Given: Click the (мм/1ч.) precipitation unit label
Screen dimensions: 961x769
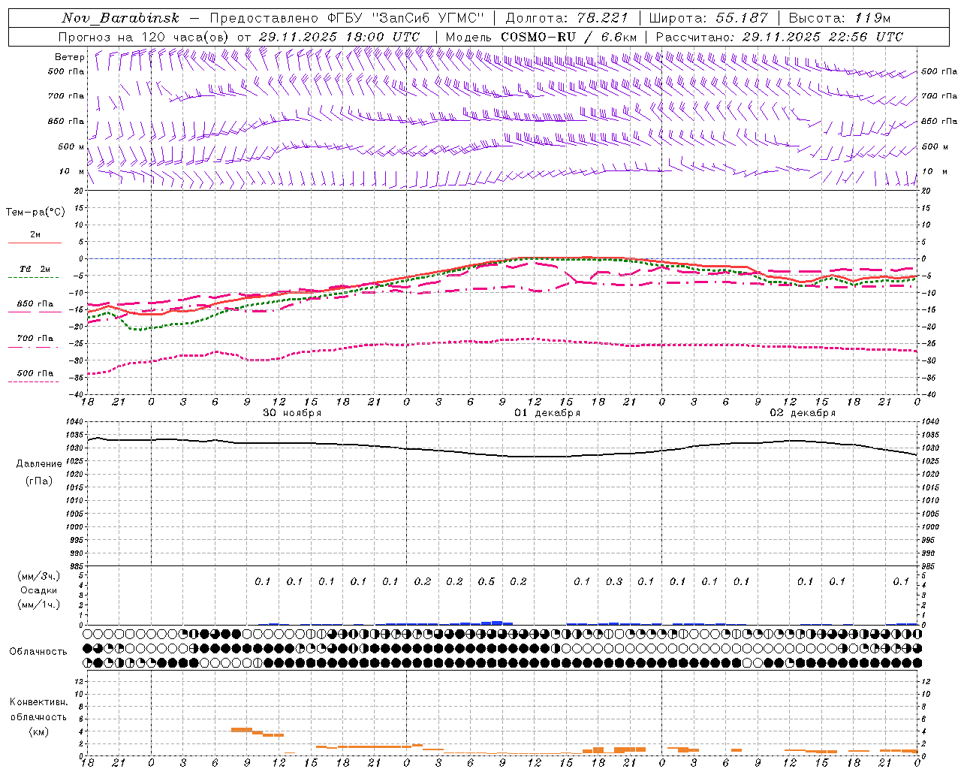Looking at the screenshot, I should coord(38,605).
